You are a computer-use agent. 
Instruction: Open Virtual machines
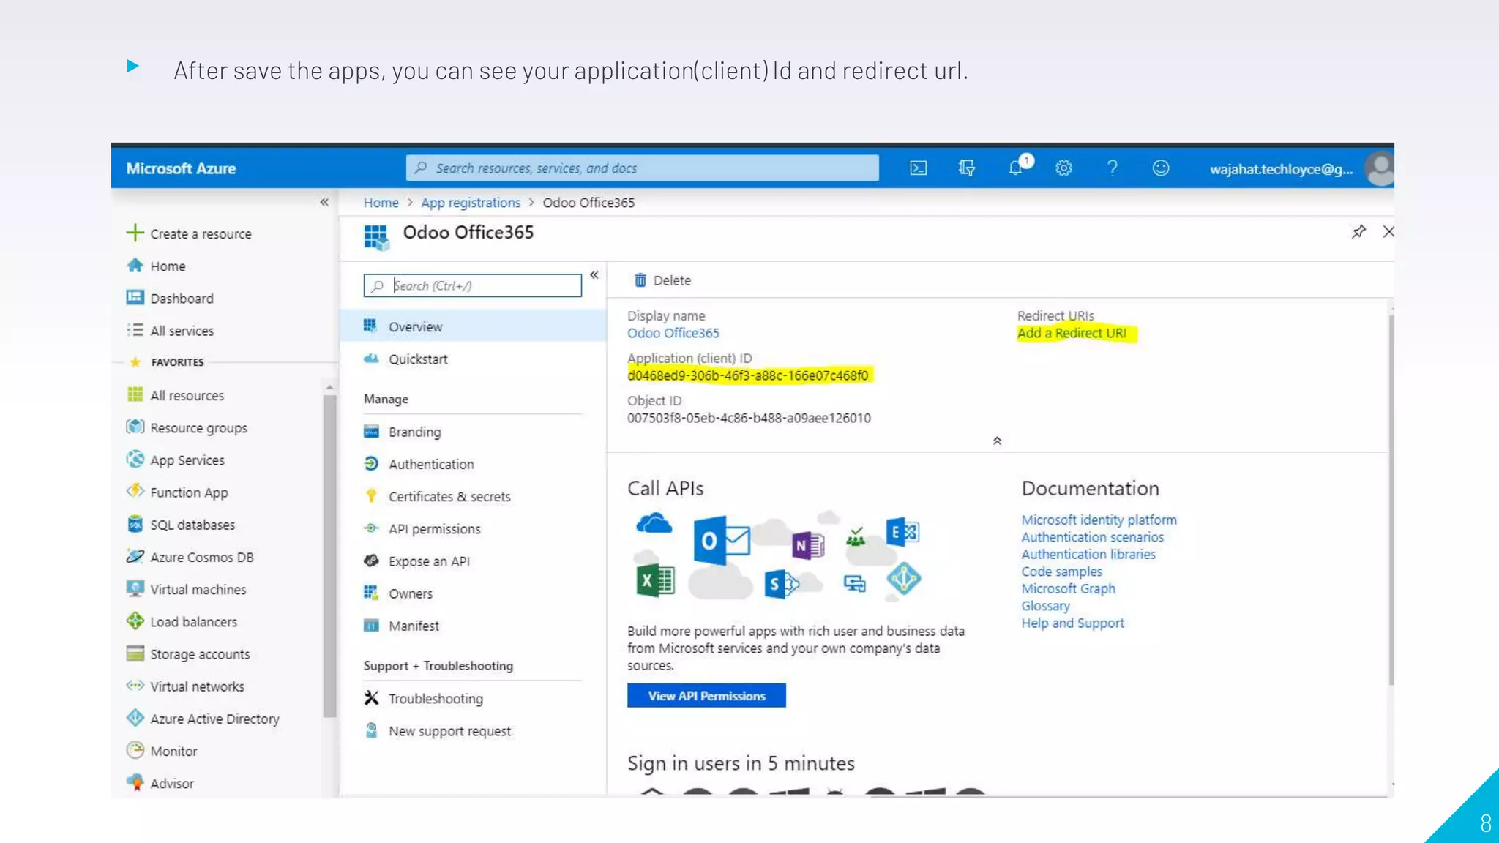click(x=186, y=589)
